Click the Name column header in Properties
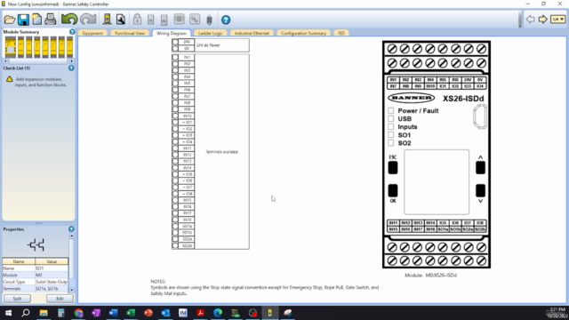The image size is (569, 320). [x=19, y=261]
